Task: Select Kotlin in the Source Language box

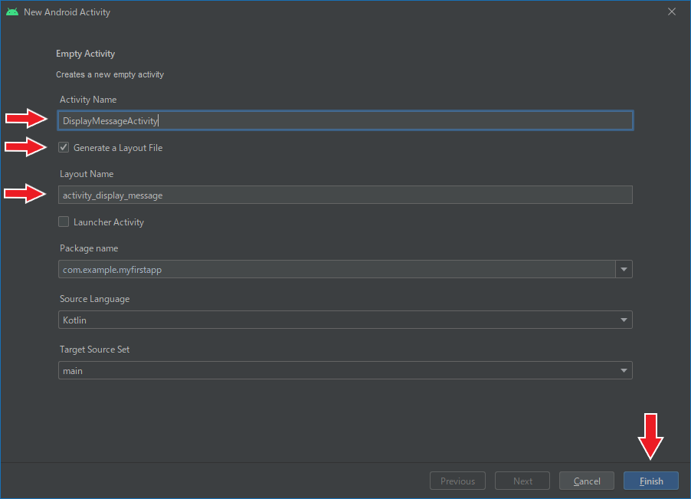Action: [306, 320]
